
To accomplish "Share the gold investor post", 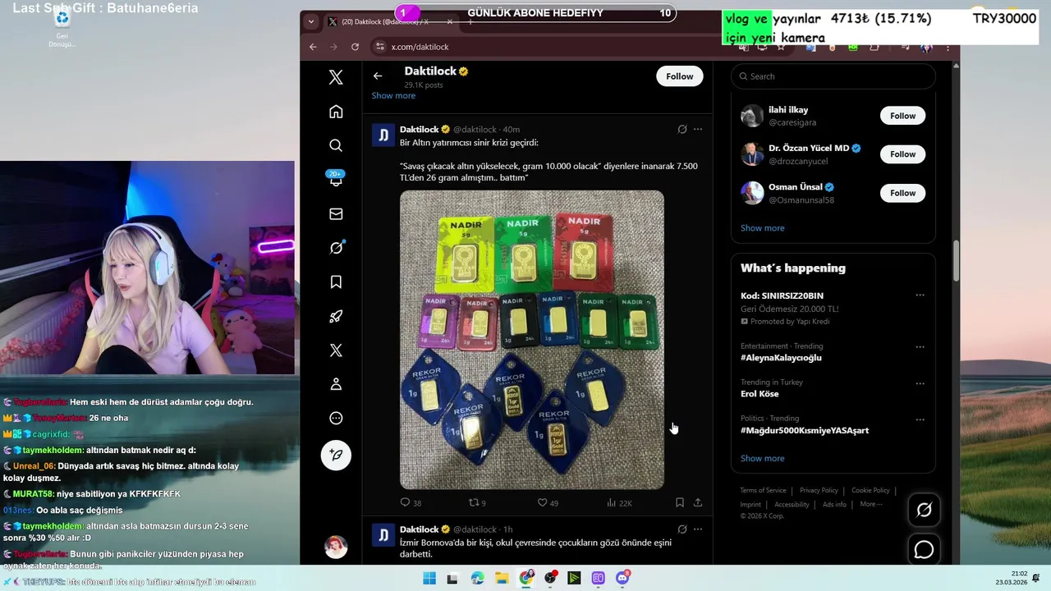I will [698, 502].
